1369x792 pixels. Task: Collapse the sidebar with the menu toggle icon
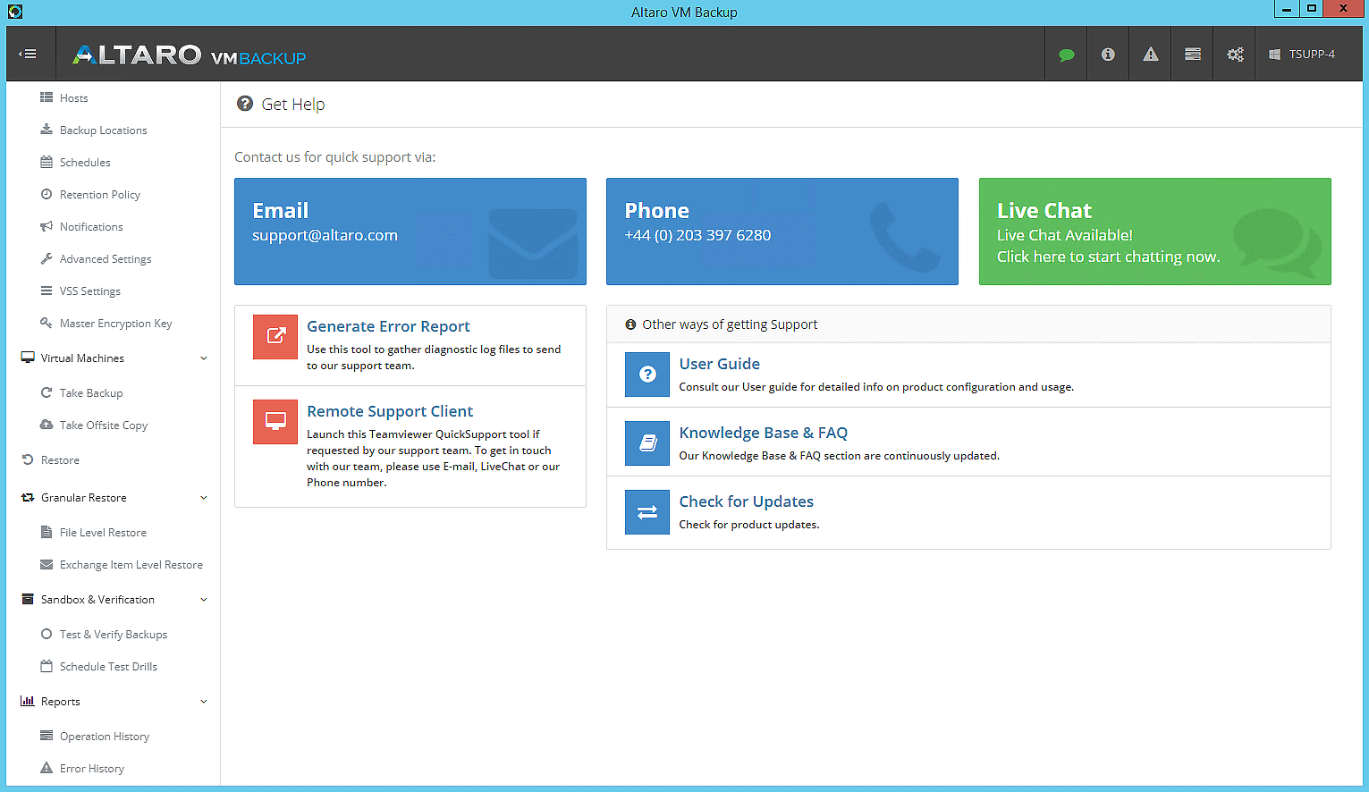click(x=29, y=54)
